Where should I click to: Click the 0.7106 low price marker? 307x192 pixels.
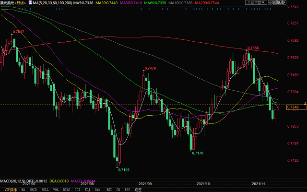[x=124, y=169]
